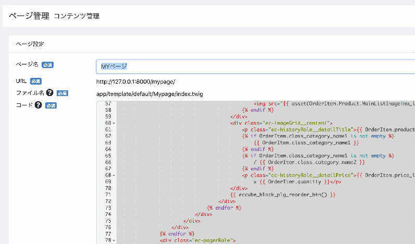
Task: Toggle the fold arrow at line 78
Action: pyautogui.click(x=114, y=240)
